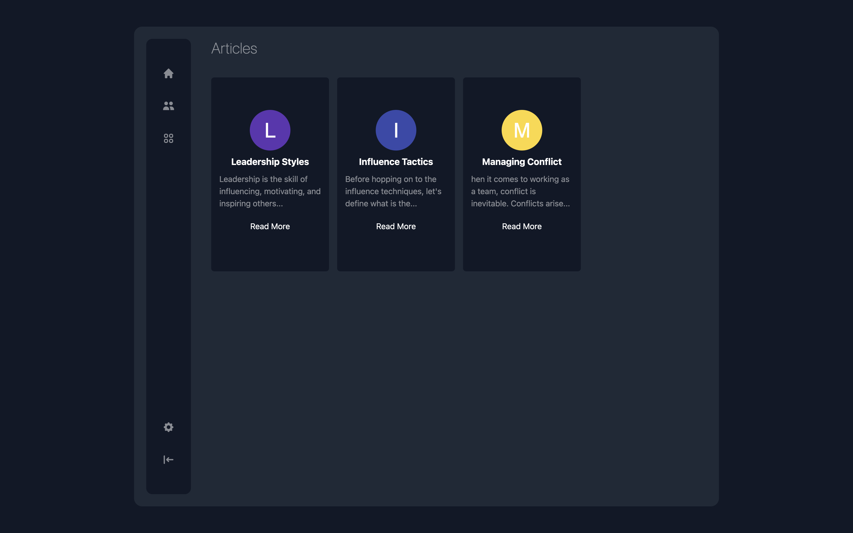Screen dimensions: 853x533
Task: Select the Leadership Styles description text
Action: [x=270, y=191]
